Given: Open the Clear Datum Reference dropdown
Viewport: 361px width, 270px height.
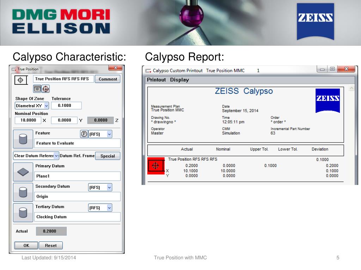Looking at the screenshot, I should click(x=56, y=156).
